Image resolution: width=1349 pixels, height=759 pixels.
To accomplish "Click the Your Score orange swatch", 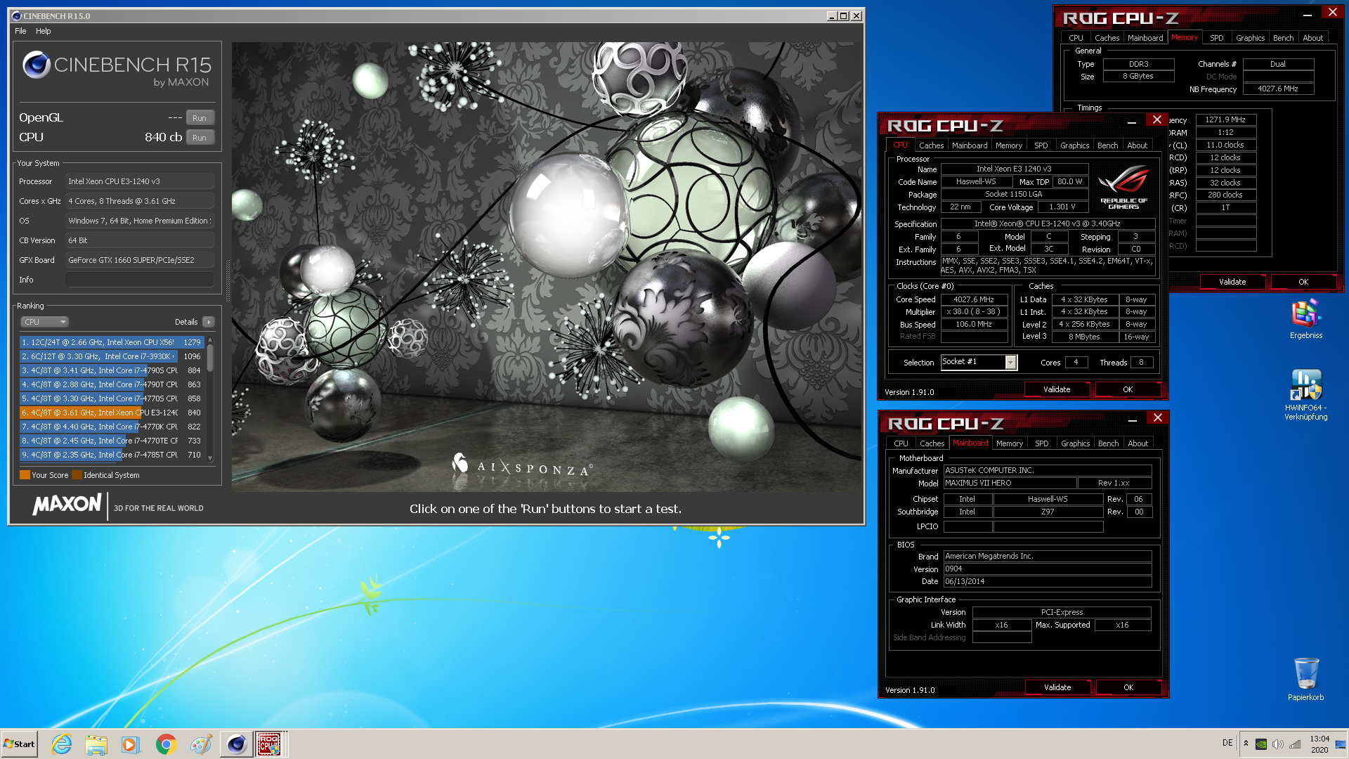I will pos(25,475).
